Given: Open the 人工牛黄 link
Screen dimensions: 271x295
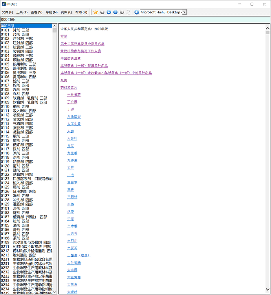Looking at the screenshot, I should tap(74, 124).
